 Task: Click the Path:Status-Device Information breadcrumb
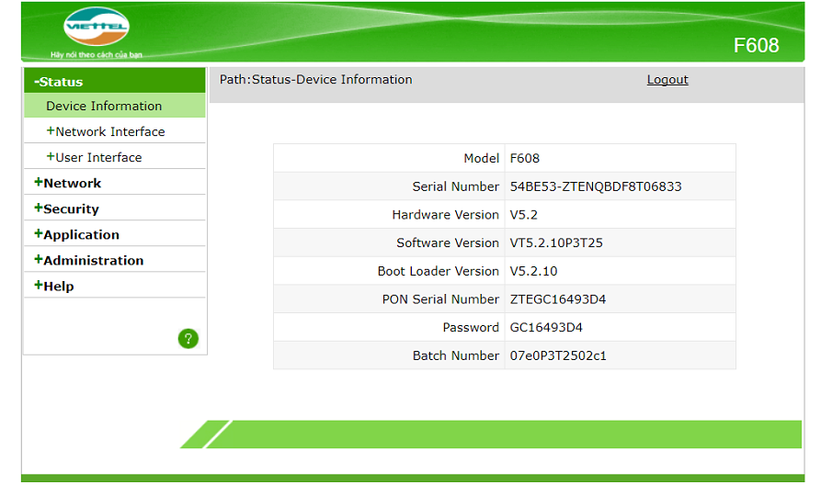point(315,80)
